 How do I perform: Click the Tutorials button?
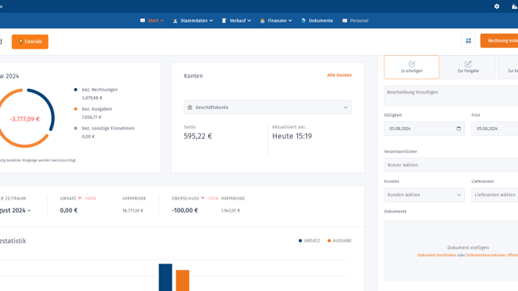tap(30, 41)
